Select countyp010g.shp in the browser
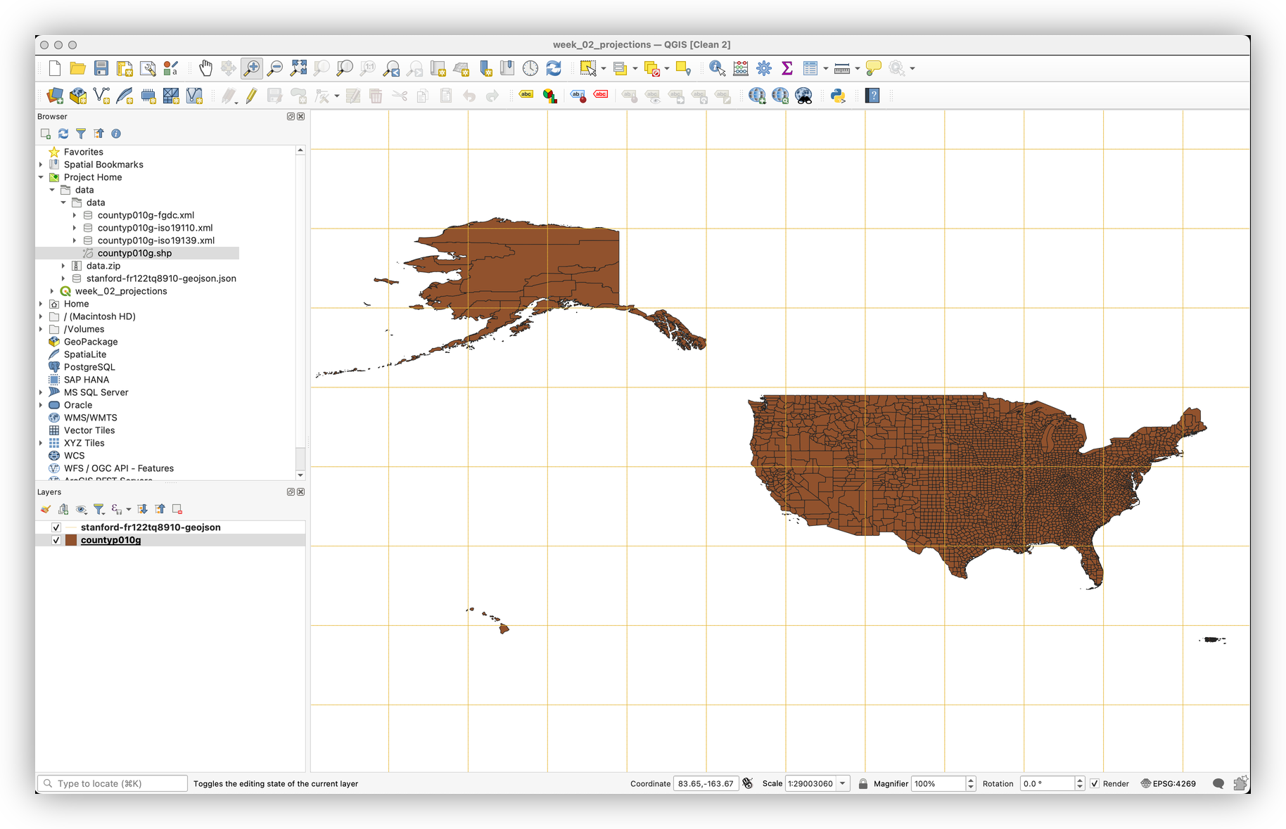This screenshot has width=1286, height=829. [134, 253]
